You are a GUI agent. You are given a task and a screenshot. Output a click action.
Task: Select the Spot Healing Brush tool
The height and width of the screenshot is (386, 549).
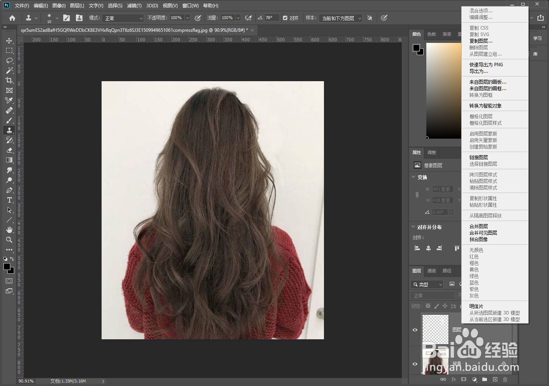point(9,110)
